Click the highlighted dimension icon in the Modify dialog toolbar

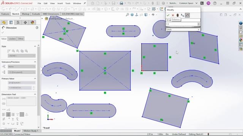pos(187,15)
